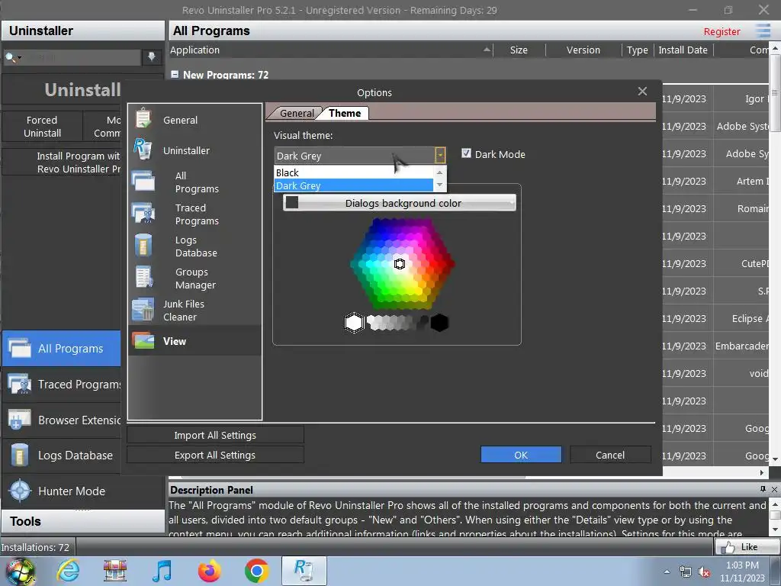Pick the white hexagon swatch
781x586 pixels.
click(x=354, y=323)
